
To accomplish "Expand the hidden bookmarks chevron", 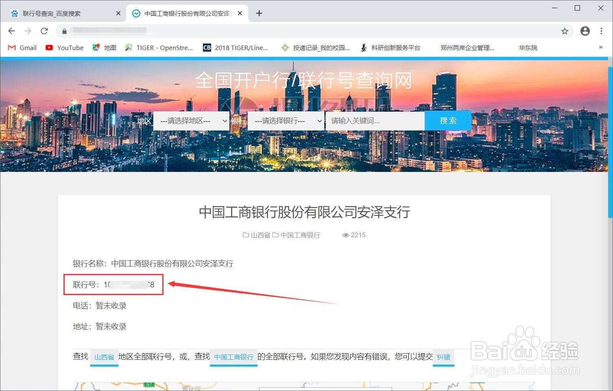I will pyautogui.click(x=601, y=47).
